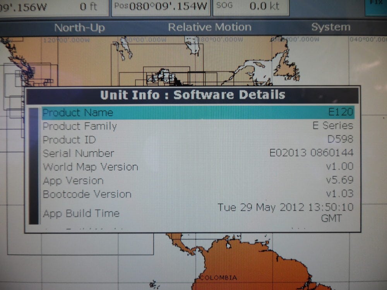Click the dialog's vertical scrollbar
Viewport: 387px width, 290px height.
pos(34,166)
